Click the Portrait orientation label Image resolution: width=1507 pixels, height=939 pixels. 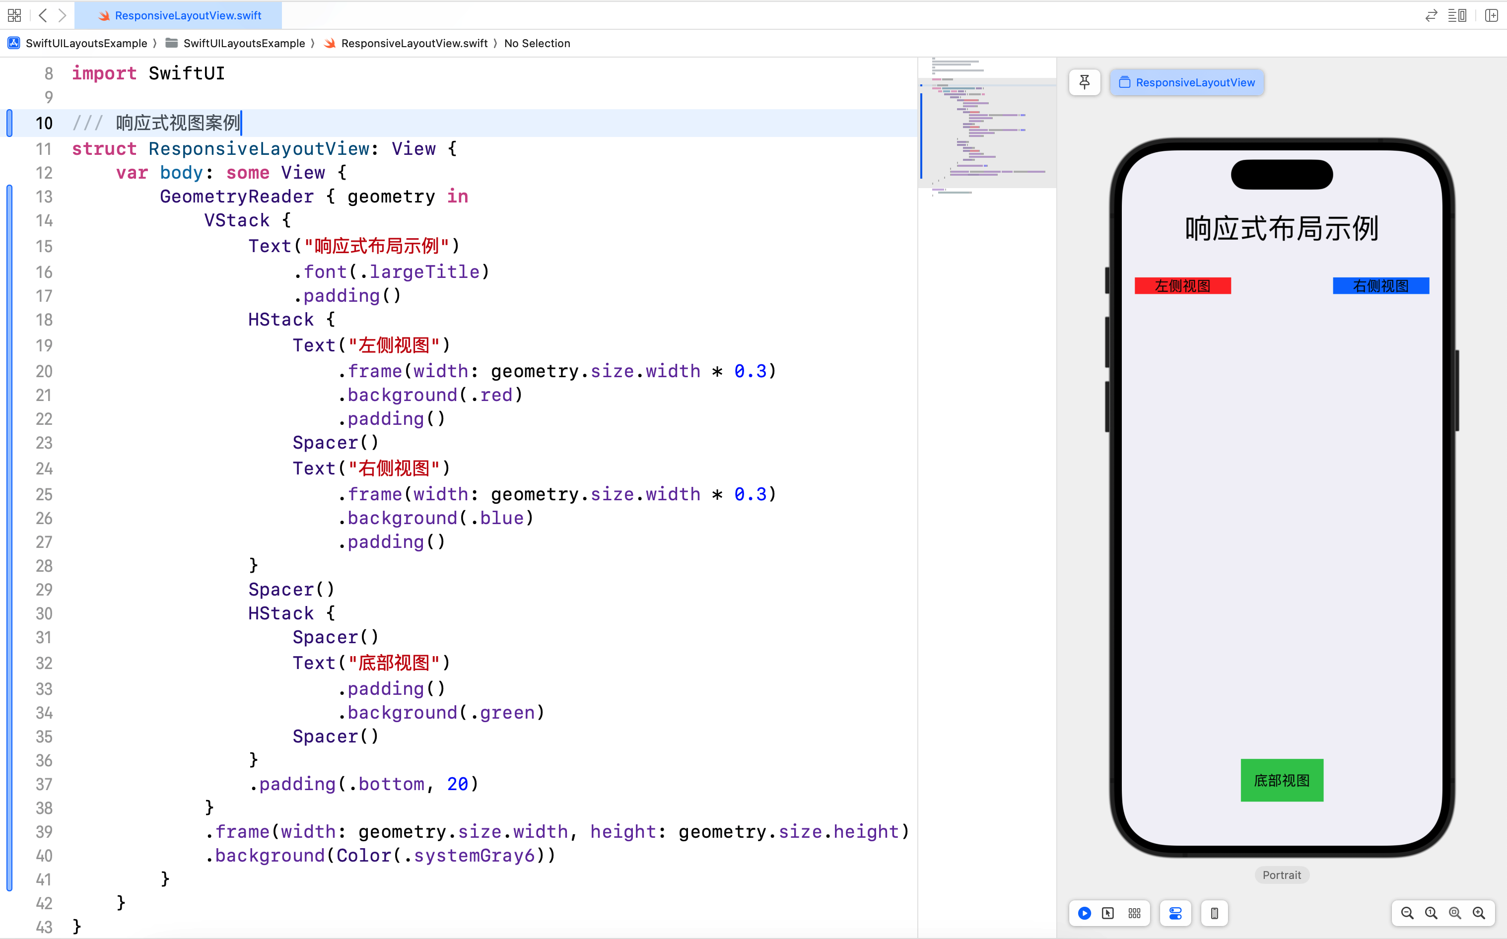click(x=1282, y=875)
